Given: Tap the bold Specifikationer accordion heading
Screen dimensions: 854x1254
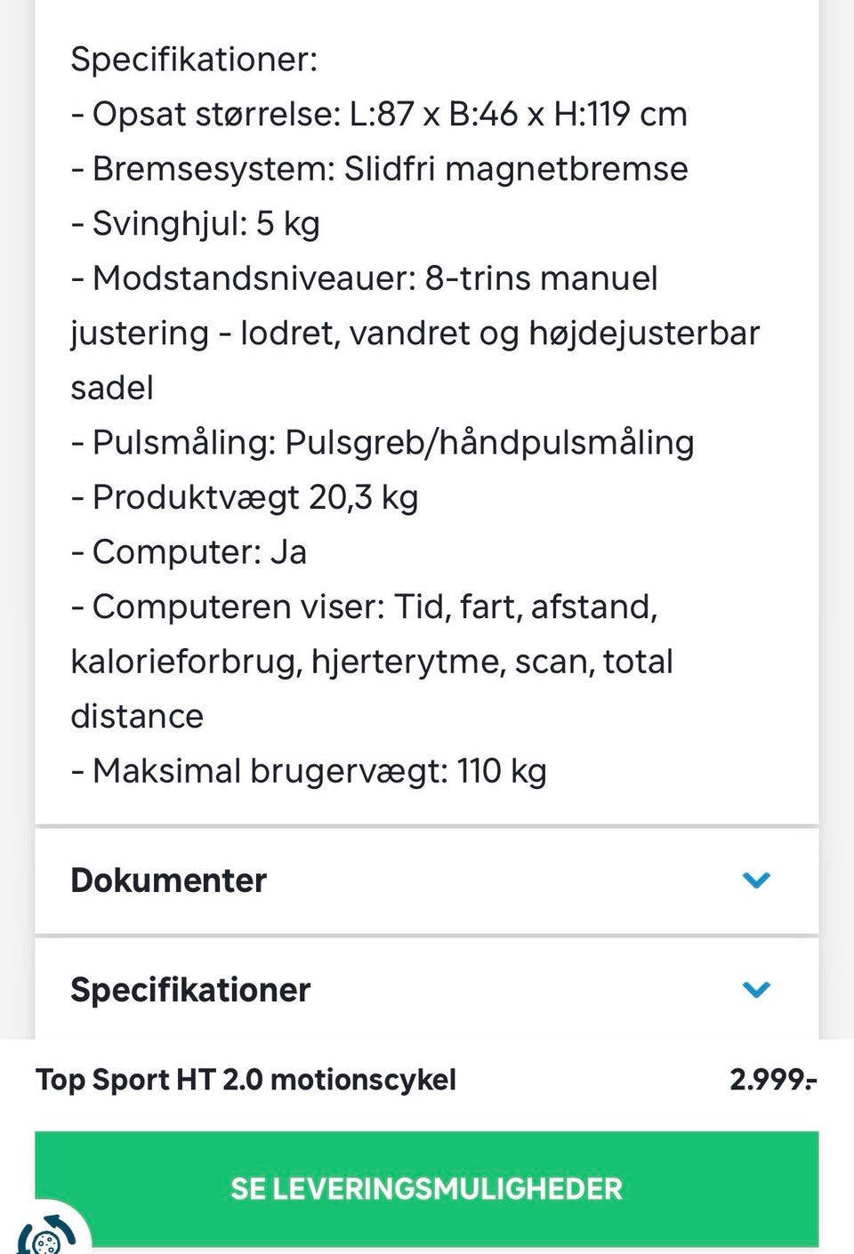Looking at the screenshot, I should tap(190, 989).
